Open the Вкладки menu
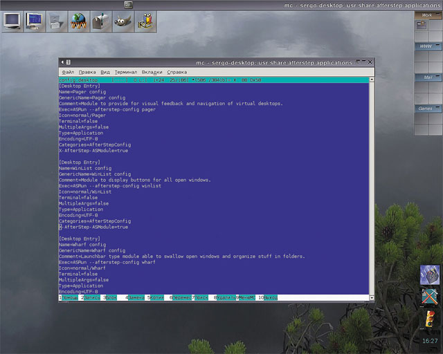Image resolution: width=443 pixels, height=354 pixels. pyautogui.click(x=152, y=72)
